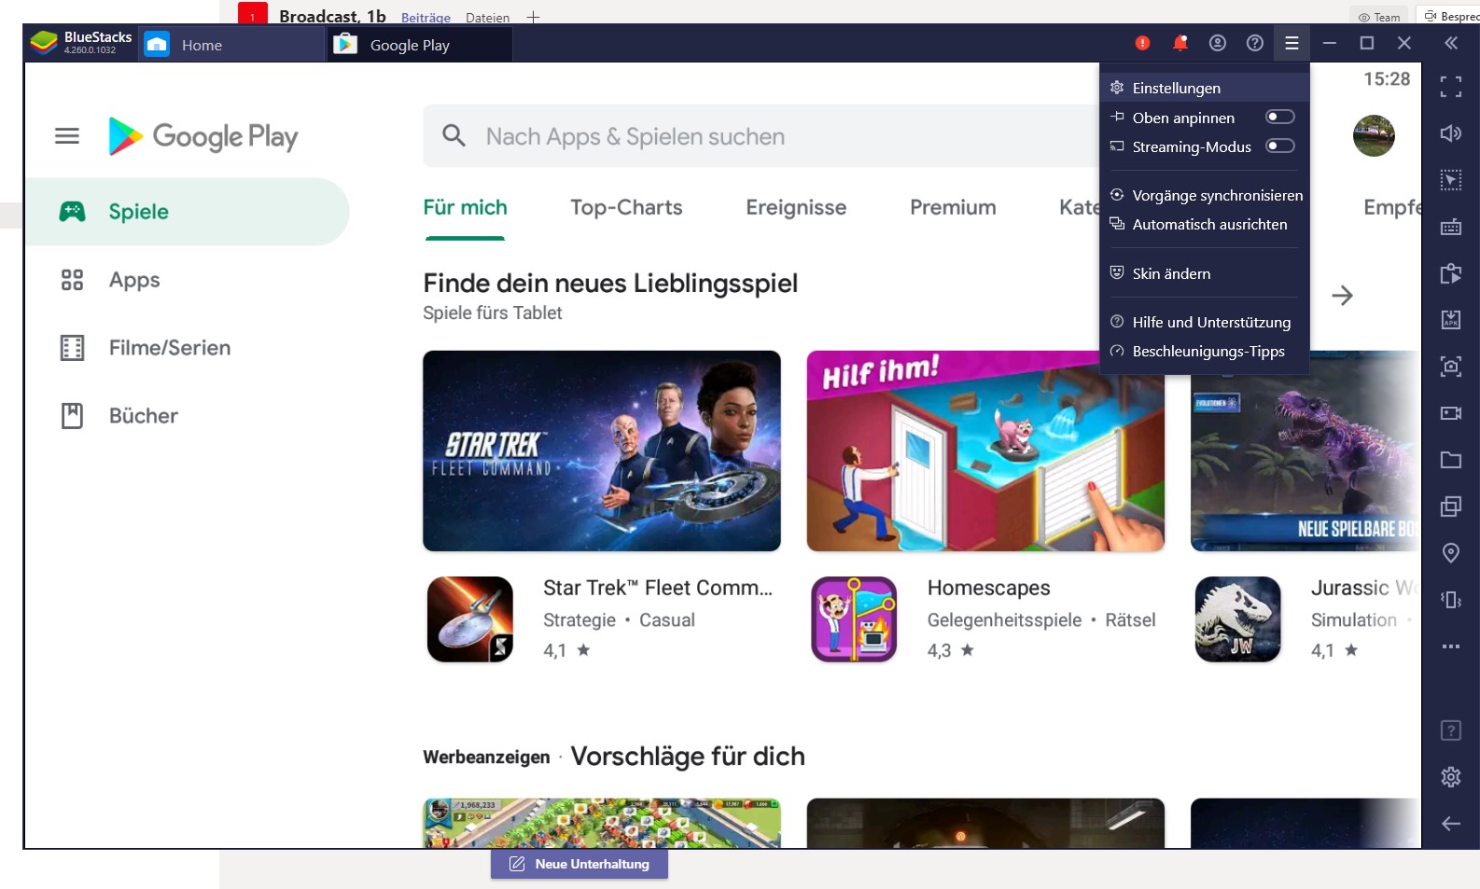The height and width of the screenshot is (889, 1480).
Task: Collapse the BlueStacks hamburger dropdown menu
Action: pyautogui.click(x=1292, y=43)
